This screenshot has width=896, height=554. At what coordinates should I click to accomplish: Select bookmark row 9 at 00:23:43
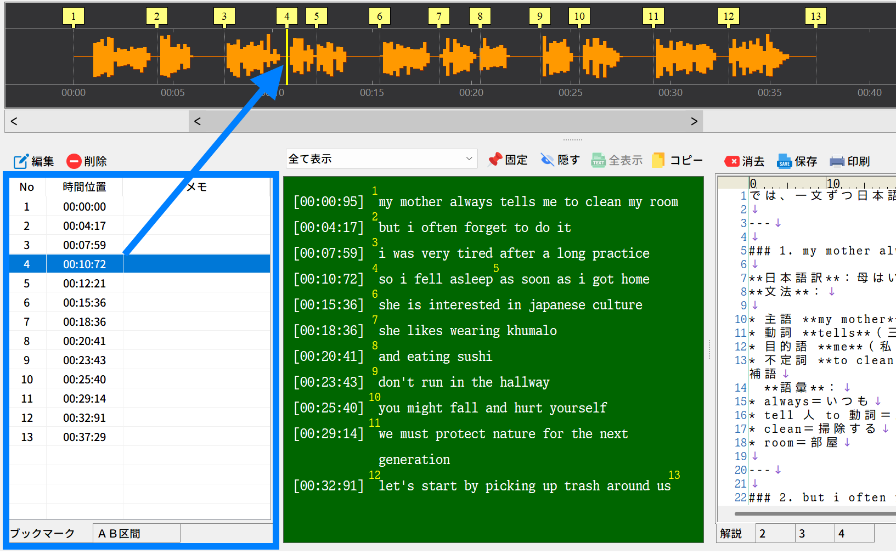click(x=140, y=360)
